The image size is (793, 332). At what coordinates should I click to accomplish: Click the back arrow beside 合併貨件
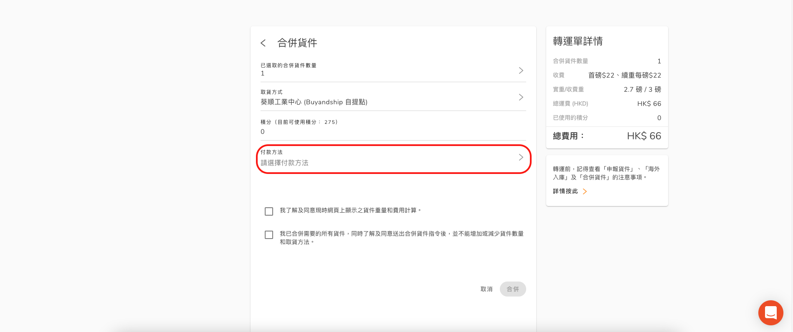click(263, 43)
